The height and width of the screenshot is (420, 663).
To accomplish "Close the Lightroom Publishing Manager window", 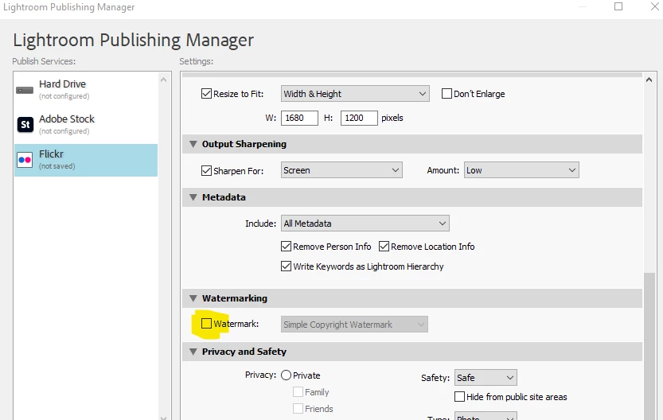I will [655, 6].
